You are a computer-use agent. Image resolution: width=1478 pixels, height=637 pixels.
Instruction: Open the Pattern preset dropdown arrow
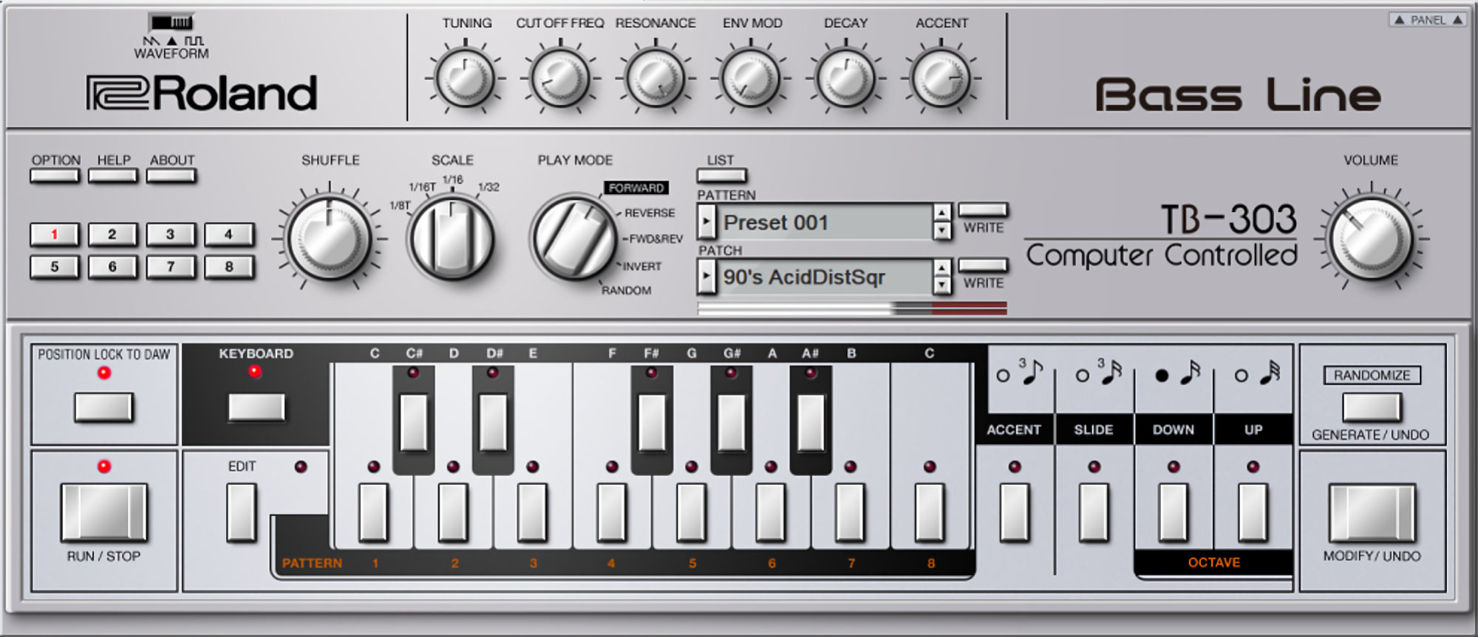point(706,221)
